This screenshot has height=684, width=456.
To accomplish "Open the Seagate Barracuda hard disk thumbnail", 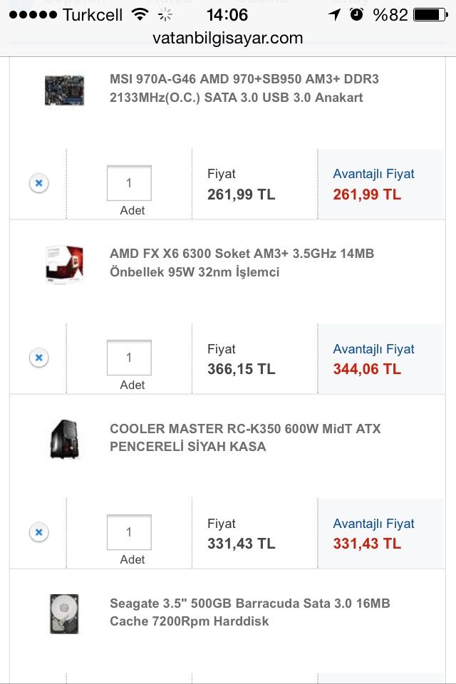I will click(x=64, y=613).
